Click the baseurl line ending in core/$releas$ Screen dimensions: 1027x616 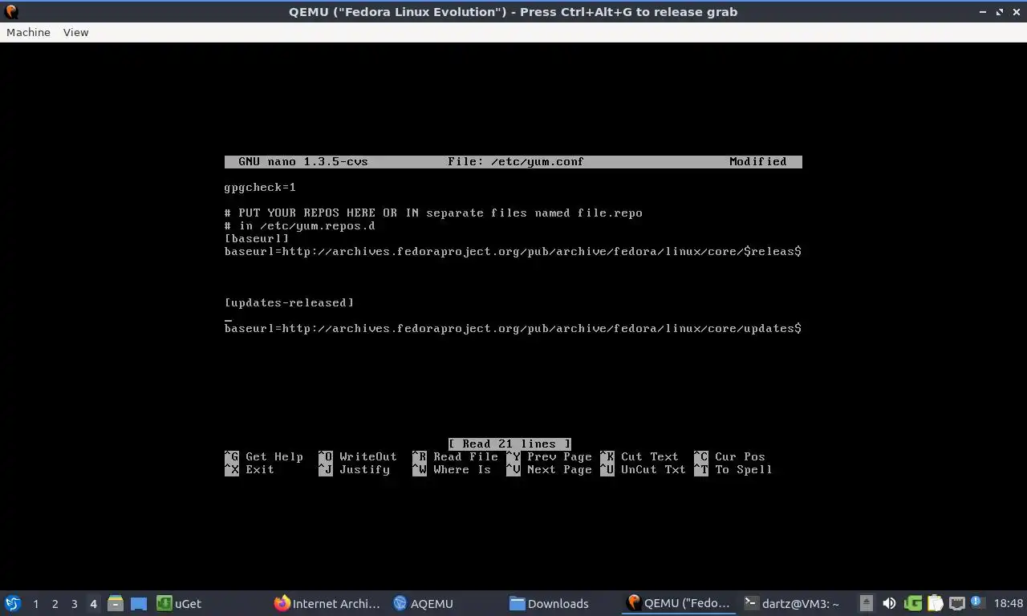[513, 251]
